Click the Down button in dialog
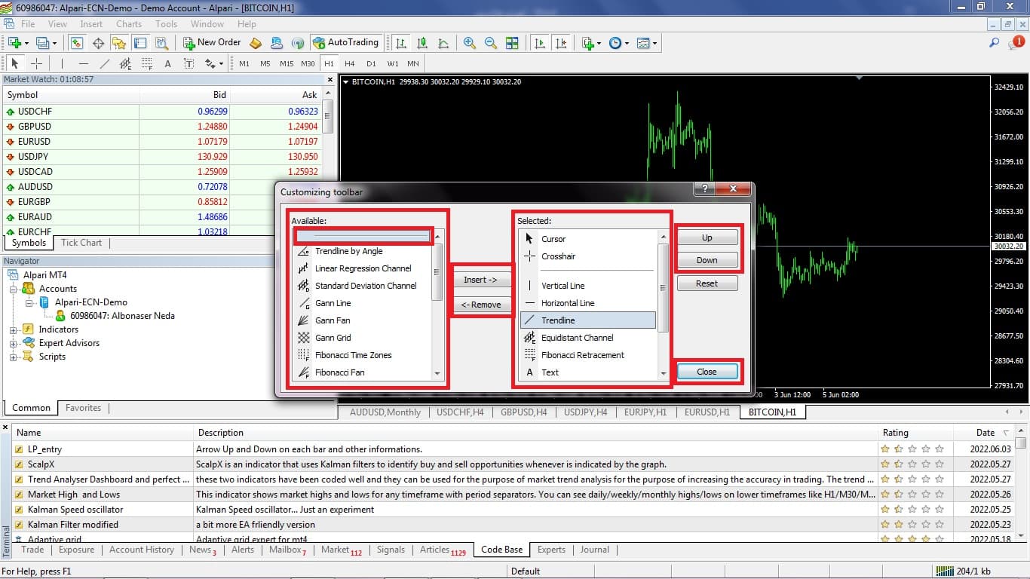 click(707, 260)
